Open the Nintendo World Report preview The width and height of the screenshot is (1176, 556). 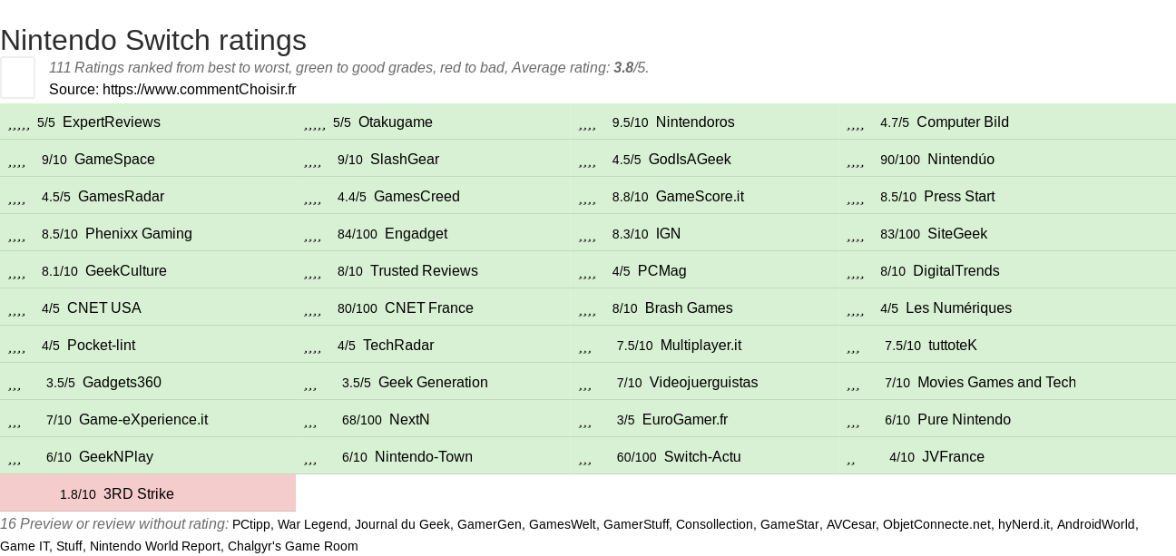tap(155, 546)
